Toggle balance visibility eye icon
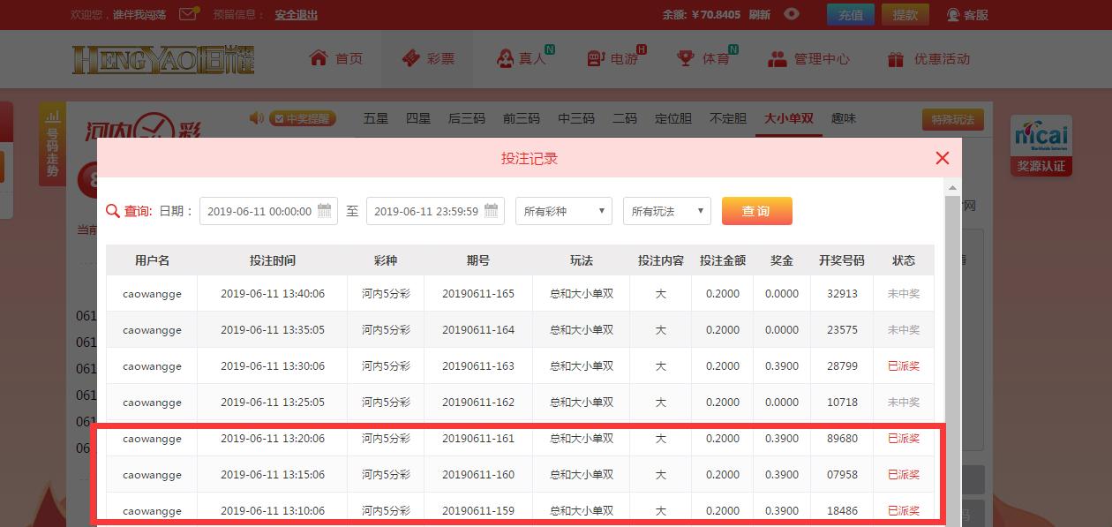This screenshot has height=527, width=1112. point(792,14)
